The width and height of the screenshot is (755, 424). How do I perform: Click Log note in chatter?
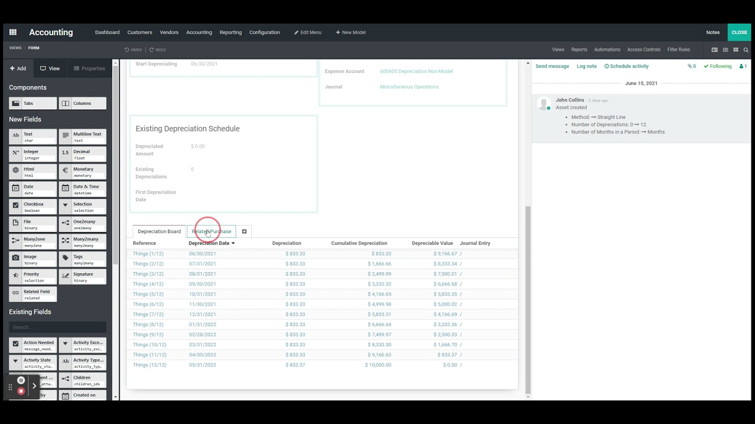coord(587,67)
